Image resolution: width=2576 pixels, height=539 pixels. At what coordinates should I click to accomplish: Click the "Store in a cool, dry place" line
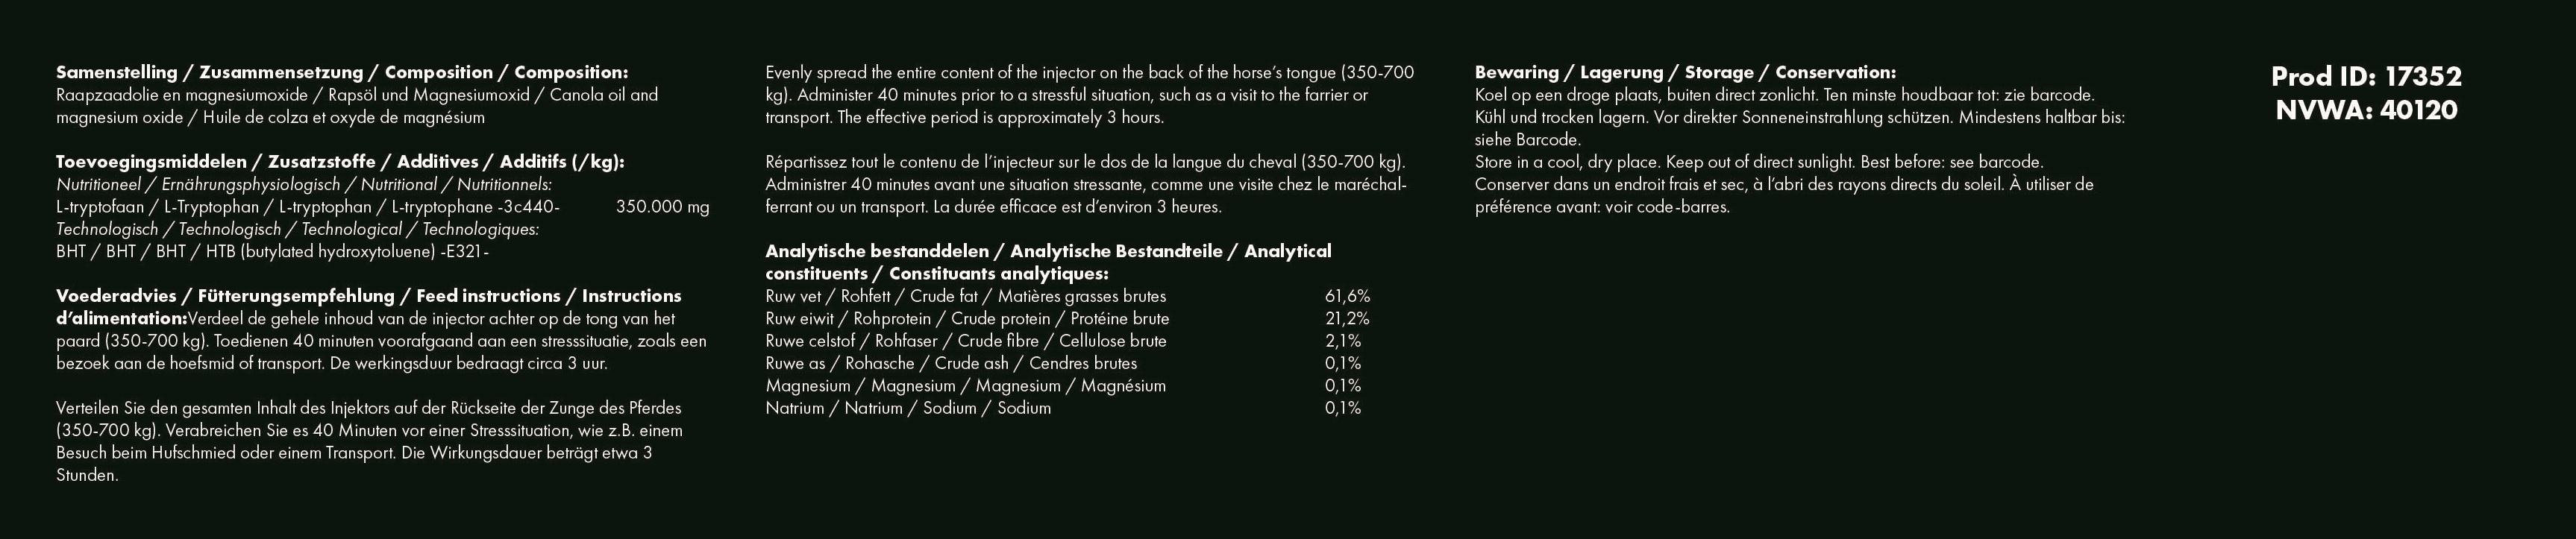pos(1758,162)
